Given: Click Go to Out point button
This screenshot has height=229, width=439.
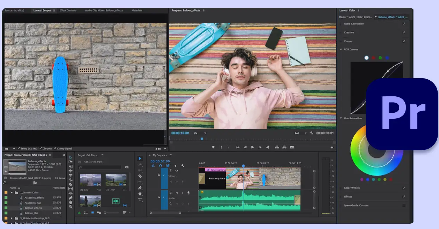Looking at the screenshot, I should click(268, 147).
